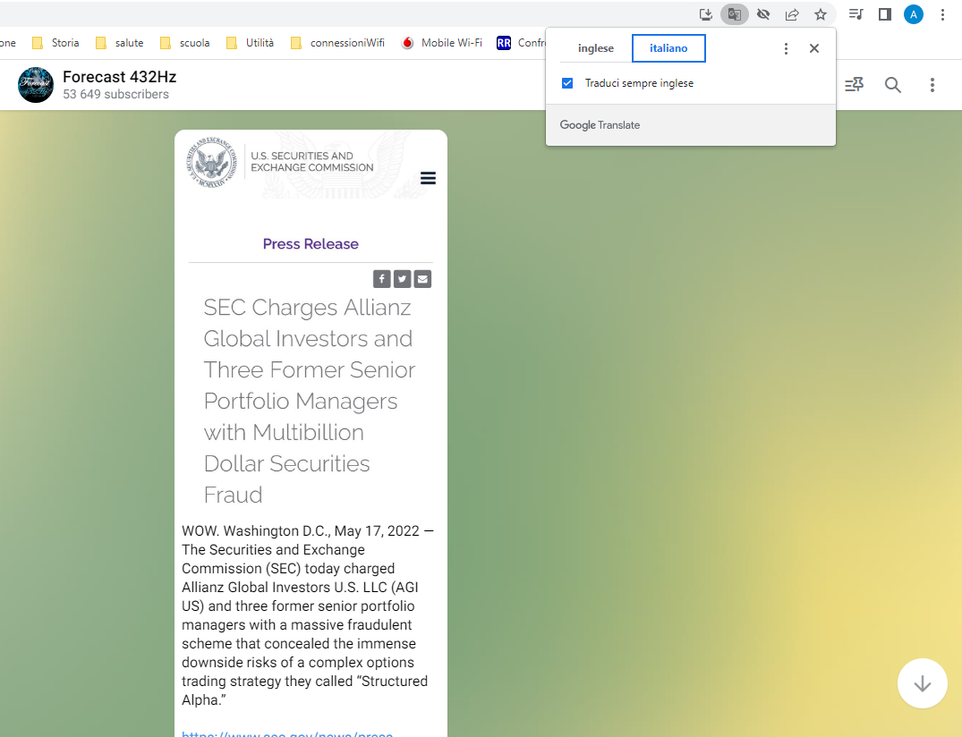Open translate popup more options menu
Screen dimensions: 962x737
pyautogui.click(x=786, y=48)
